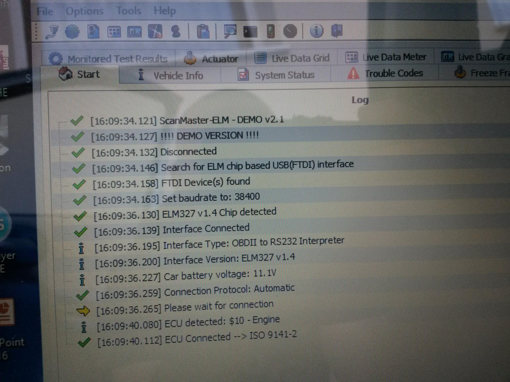Switch to Monitored Test Results tab
The height and width of the screenshot is (382, 510).
pos(108,58)
